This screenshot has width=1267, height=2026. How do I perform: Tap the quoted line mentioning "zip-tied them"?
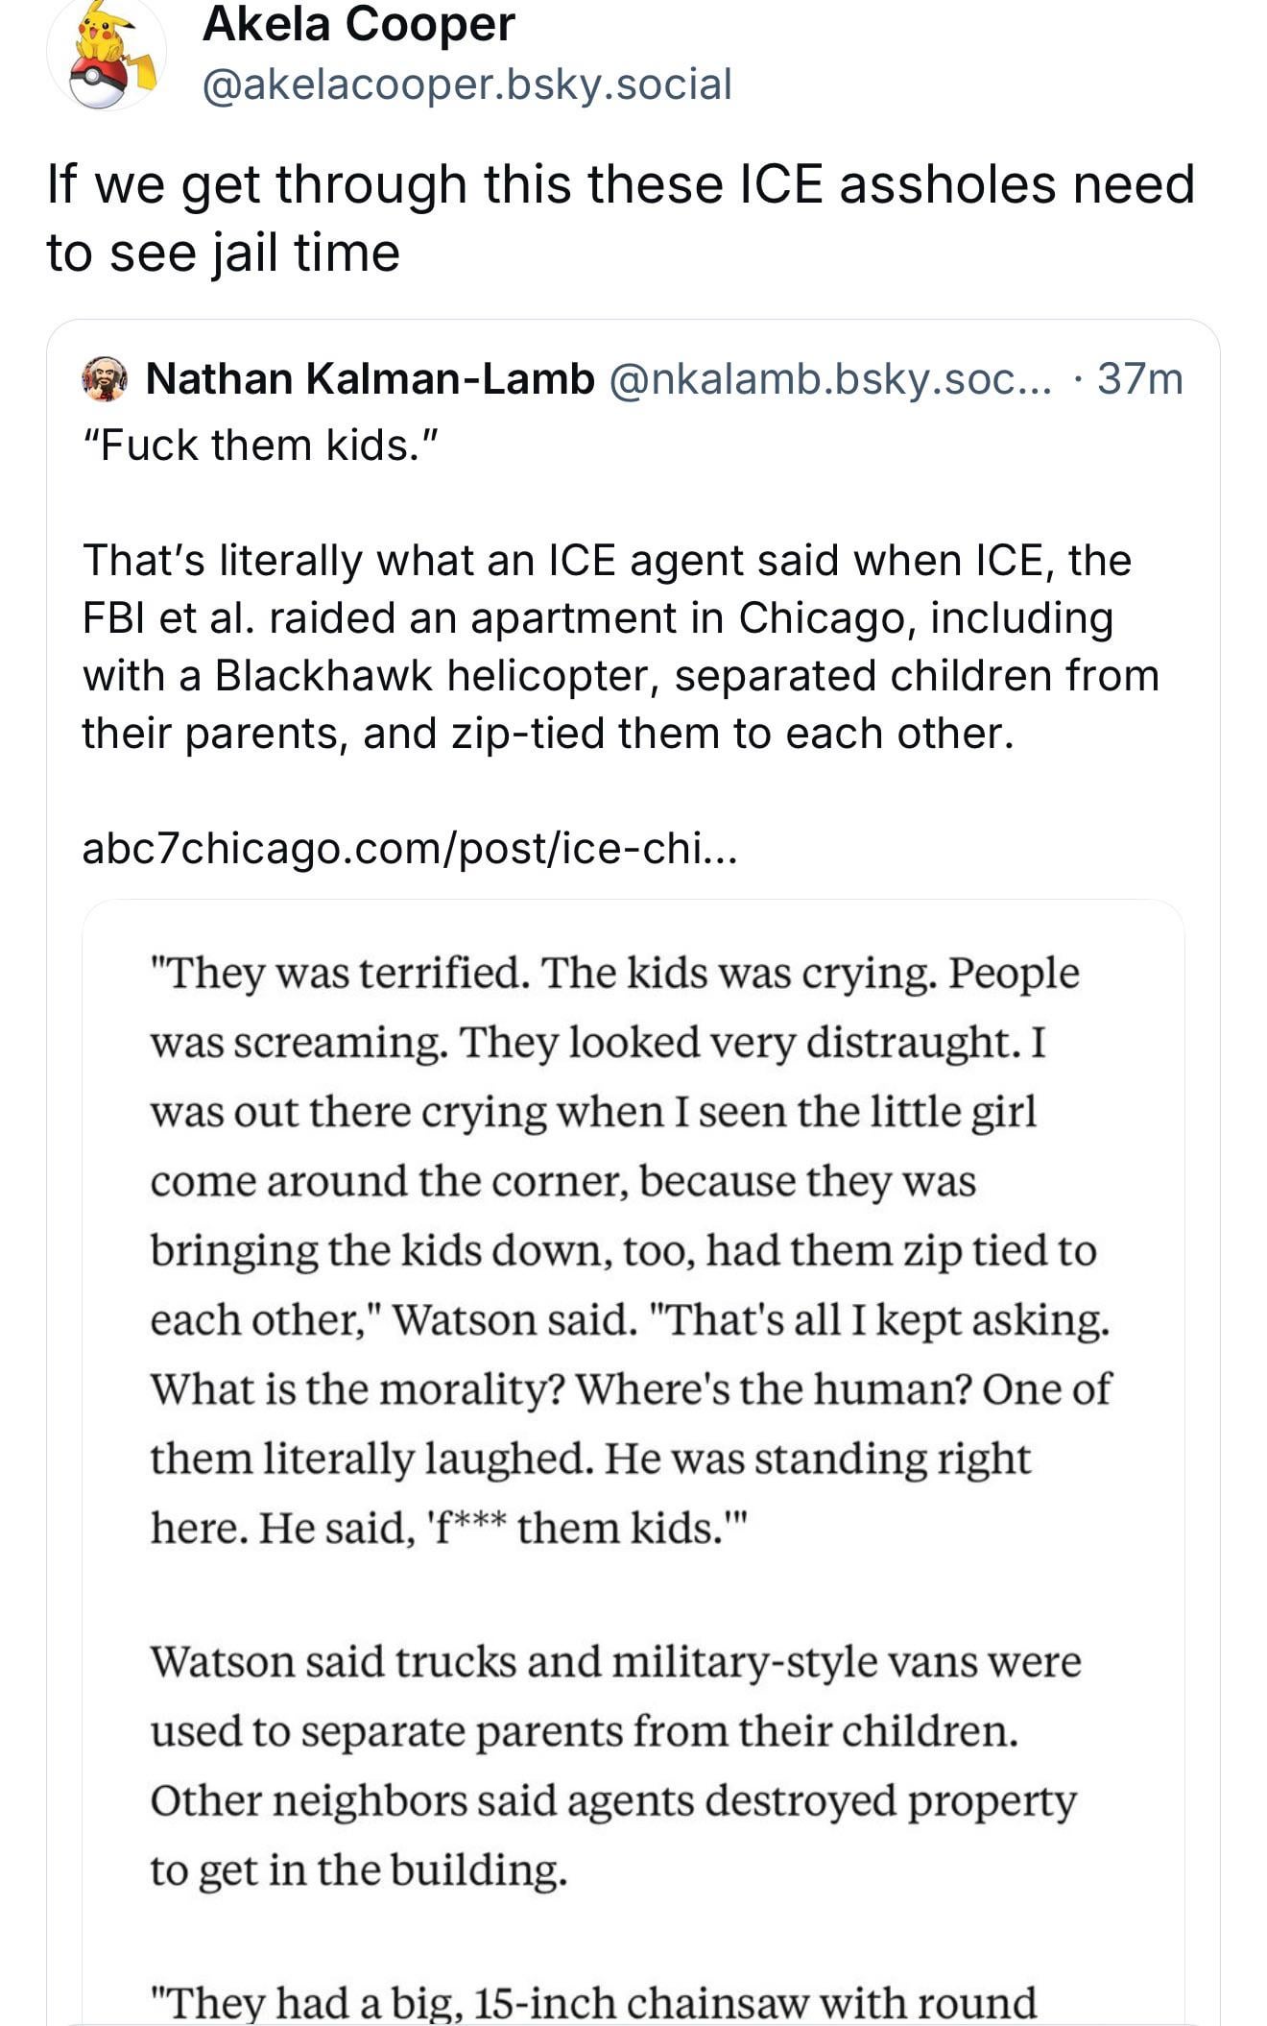547,734
